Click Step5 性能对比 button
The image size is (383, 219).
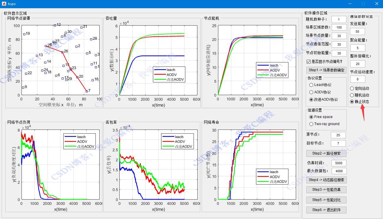(326, 200)
